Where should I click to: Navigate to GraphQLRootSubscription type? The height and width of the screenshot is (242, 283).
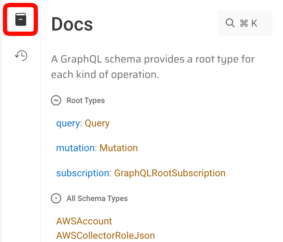[169, 173]
